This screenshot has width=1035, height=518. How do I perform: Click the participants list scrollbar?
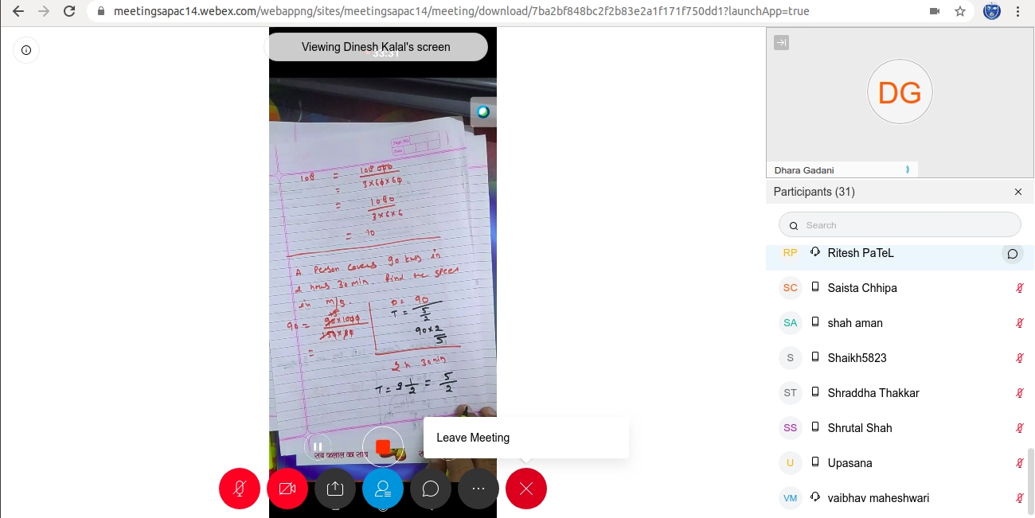(1031, 482)
